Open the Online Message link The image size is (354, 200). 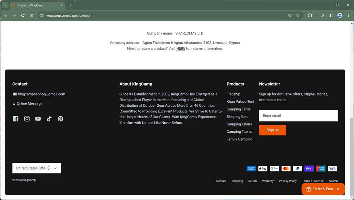(x=30, y=103)
